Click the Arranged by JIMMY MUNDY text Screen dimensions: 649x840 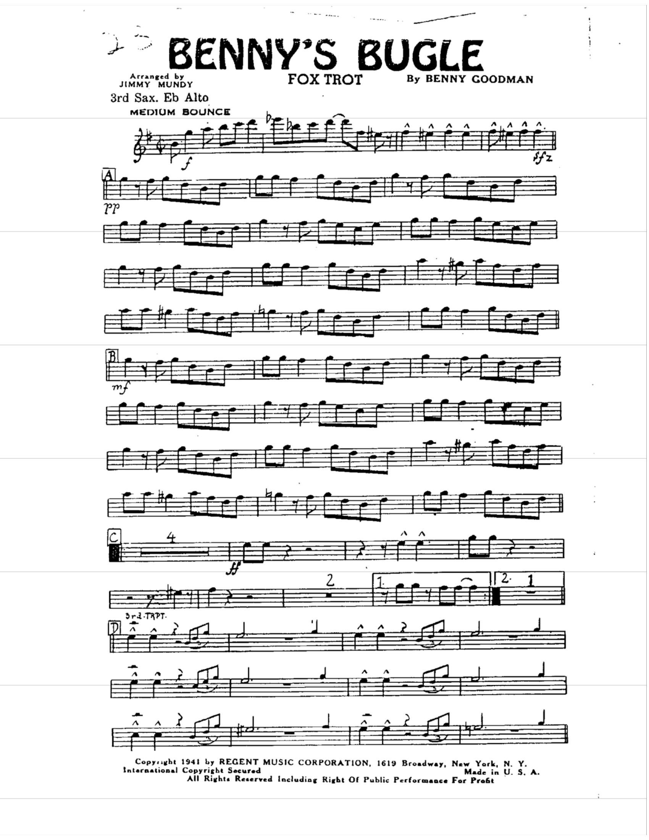(x=156, y=81)
